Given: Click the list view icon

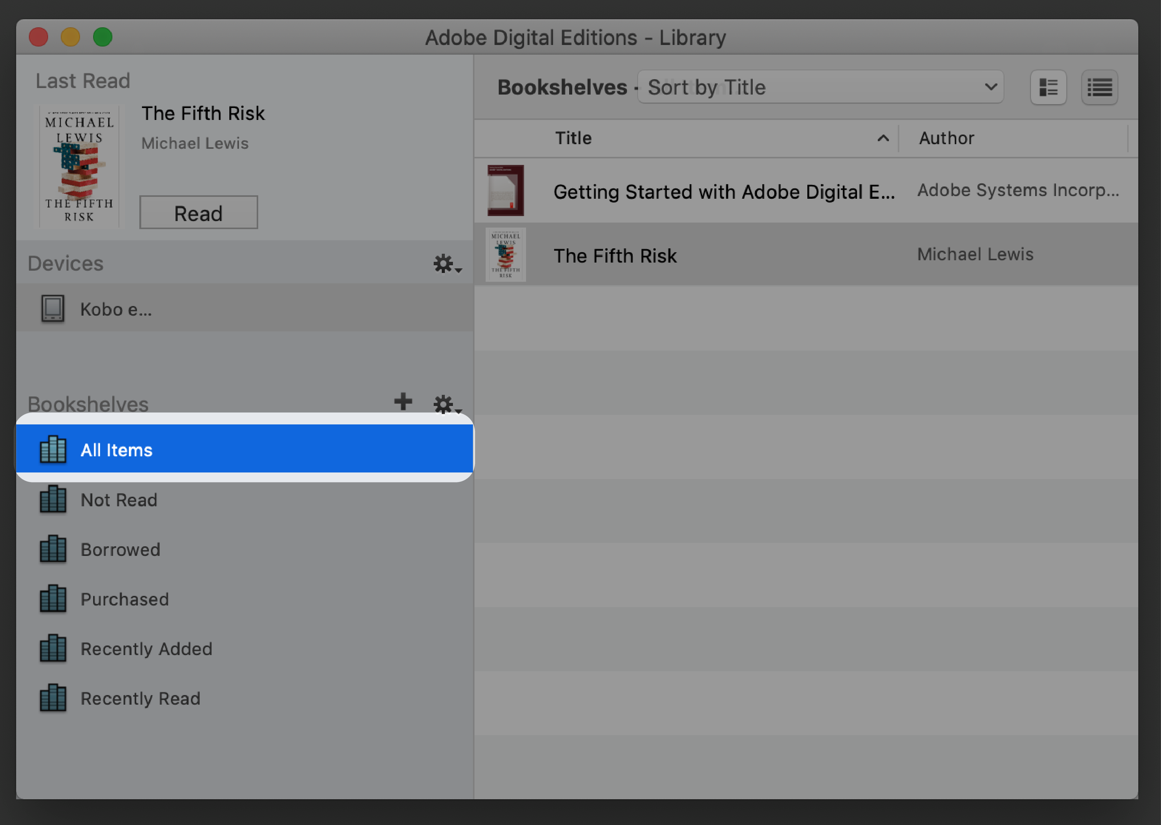Looking at the screenshot, I should 1100,88.
